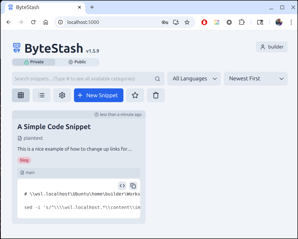This screenshot has height=239, width=298.
Task: Open a new browser tab
Action: click(x=92, y=7)
